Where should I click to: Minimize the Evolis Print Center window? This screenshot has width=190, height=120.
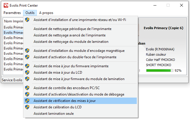pyautogui.click(x=155, y=6)
